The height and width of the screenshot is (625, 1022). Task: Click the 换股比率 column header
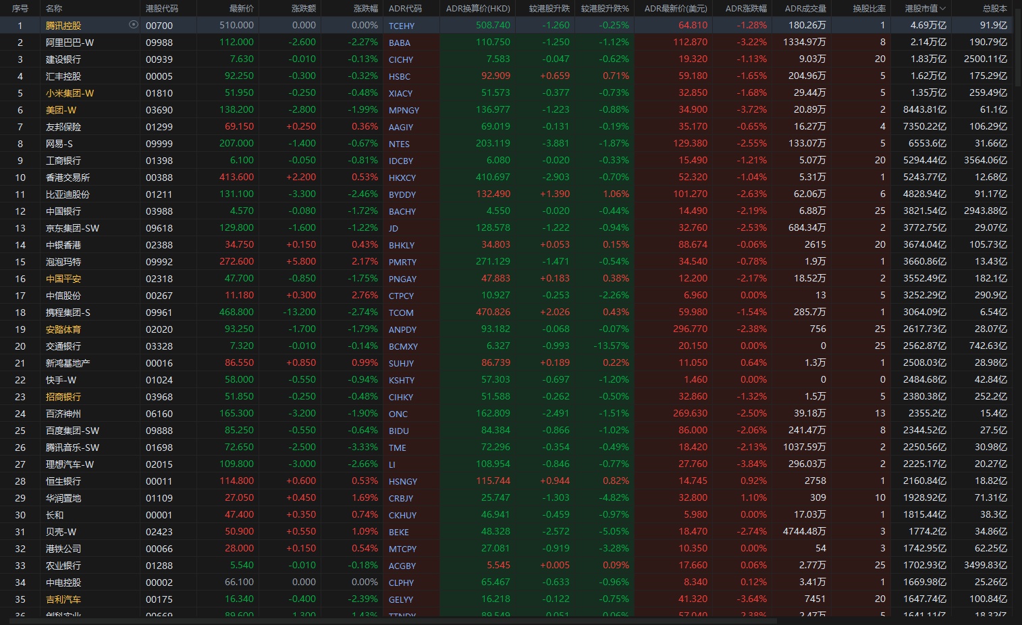coord(868,9)
